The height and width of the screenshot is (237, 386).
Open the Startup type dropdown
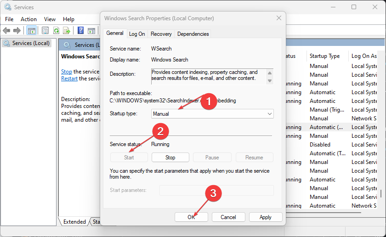pos(212,114)
